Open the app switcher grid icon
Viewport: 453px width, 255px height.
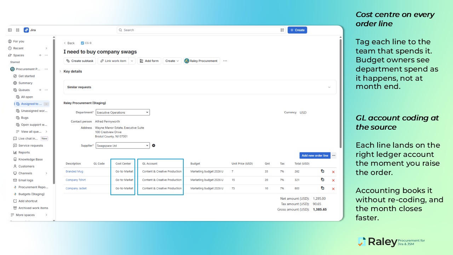pyautogui.click(x=18, y=30)
